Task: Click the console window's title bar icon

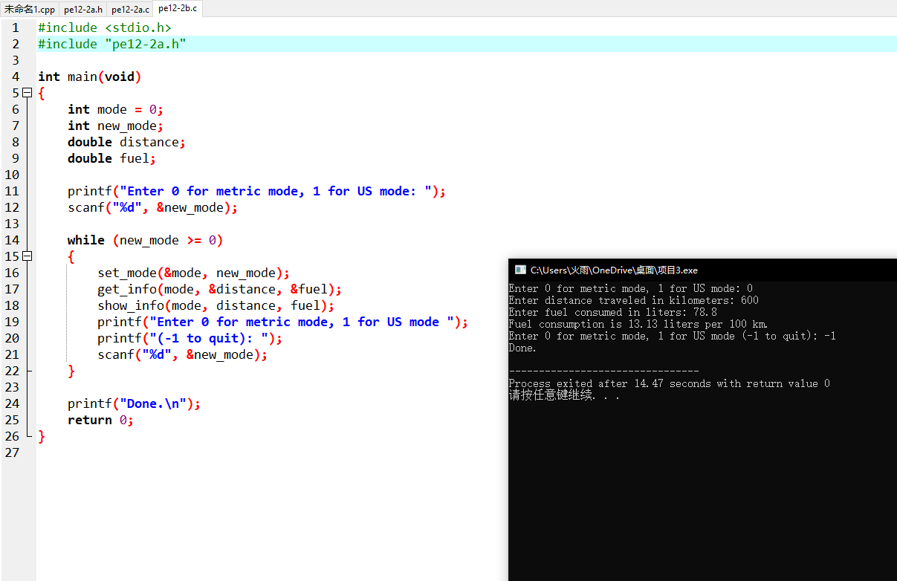Action: [x=520, y=270]
